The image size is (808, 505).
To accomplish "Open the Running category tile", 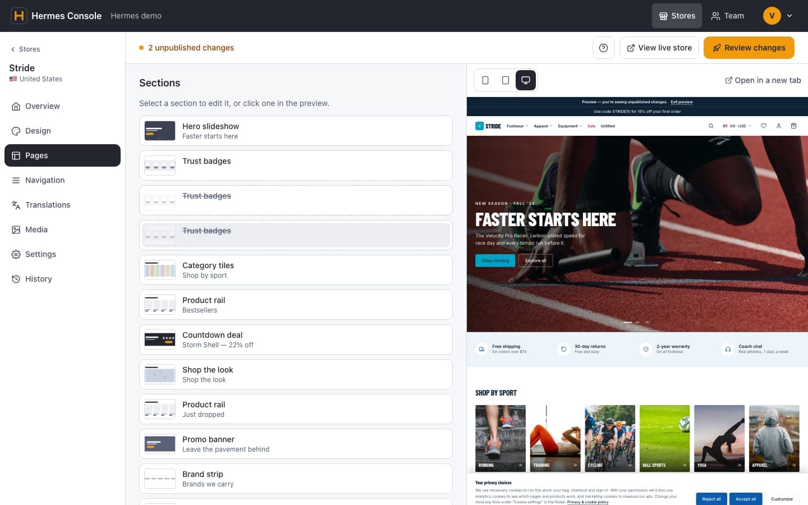I will pos(501,438).
